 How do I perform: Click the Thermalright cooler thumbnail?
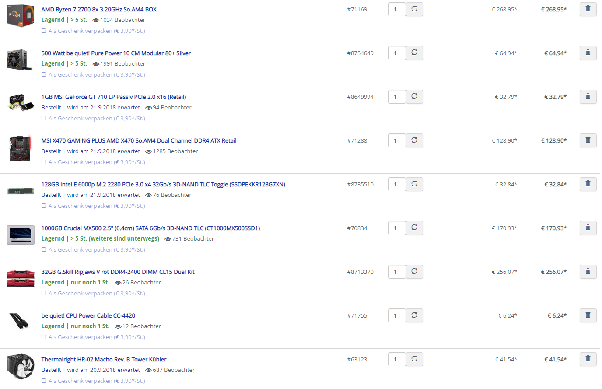[21, 367]
